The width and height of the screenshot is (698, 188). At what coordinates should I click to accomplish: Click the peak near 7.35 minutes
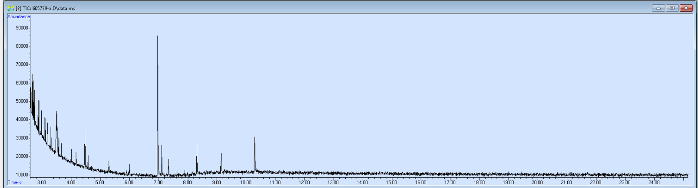(169, 167)
